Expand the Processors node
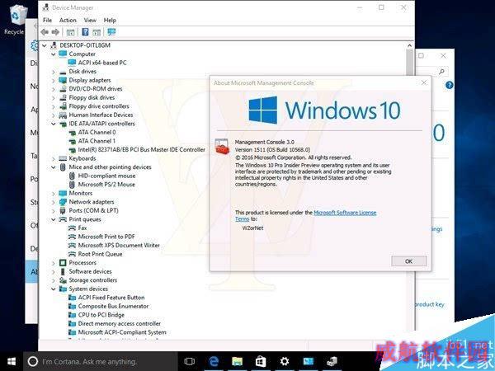The image size is (495, 371). [54, 263]
